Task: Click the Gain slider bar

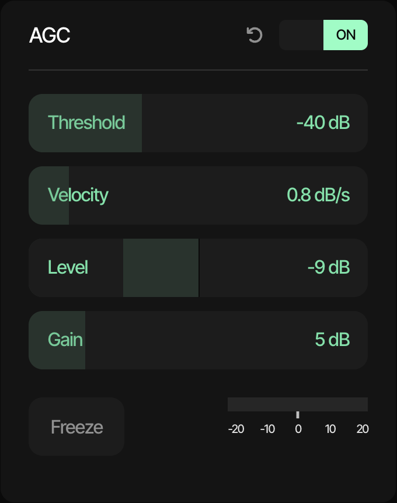Action: 198,340
